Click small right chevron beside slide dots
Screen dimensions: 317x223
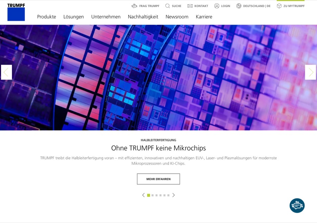point(173,195)
